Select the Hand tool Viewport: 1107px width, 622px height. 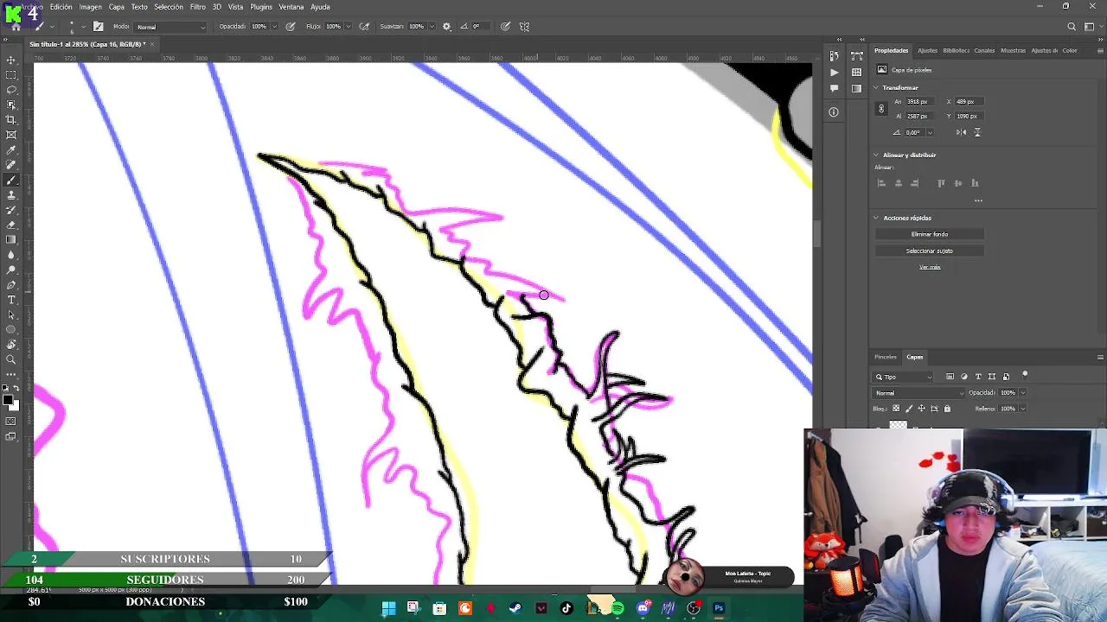click(11, 345)
